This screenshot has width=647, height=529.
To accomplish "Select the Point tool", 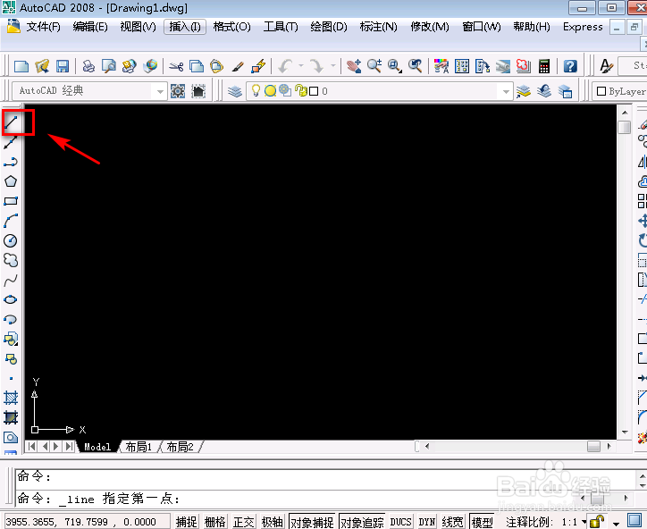I will click(11, 378).
